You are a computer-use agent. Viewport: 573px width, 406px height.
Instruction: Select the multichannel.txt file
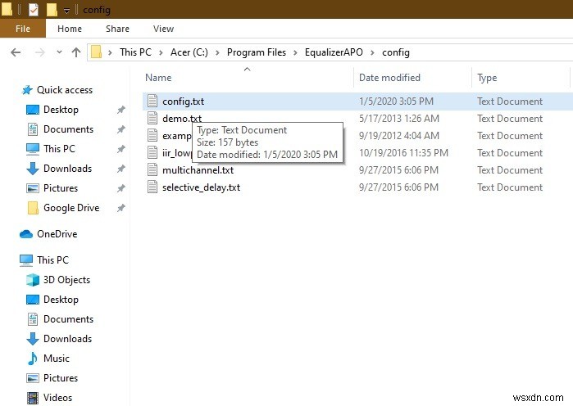[x=198, y=170]
